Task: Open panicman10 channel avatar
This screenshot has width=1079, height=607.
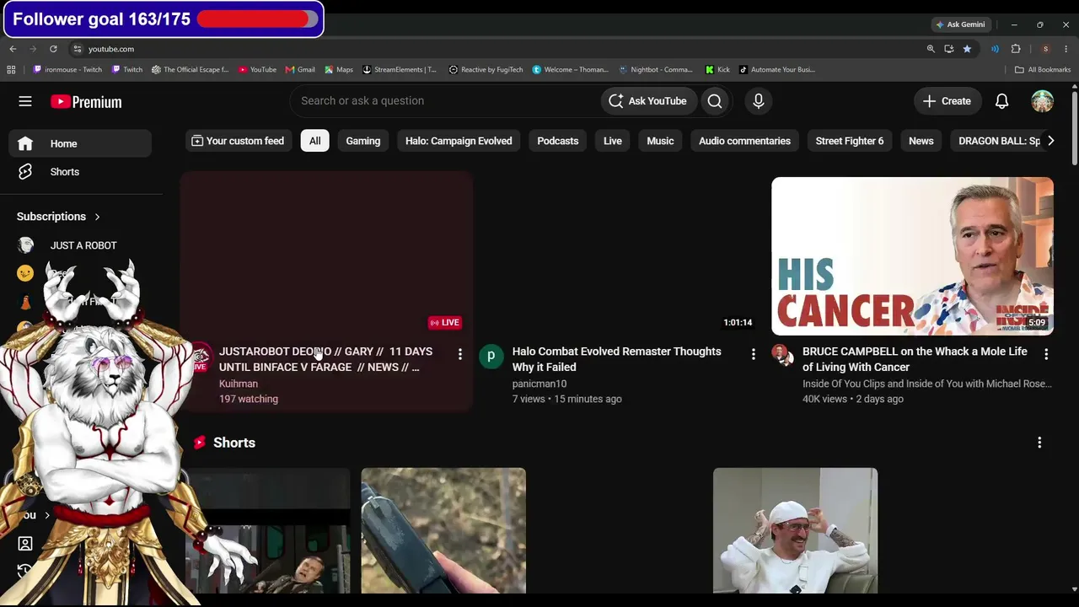Action: (x=491, y=357)
